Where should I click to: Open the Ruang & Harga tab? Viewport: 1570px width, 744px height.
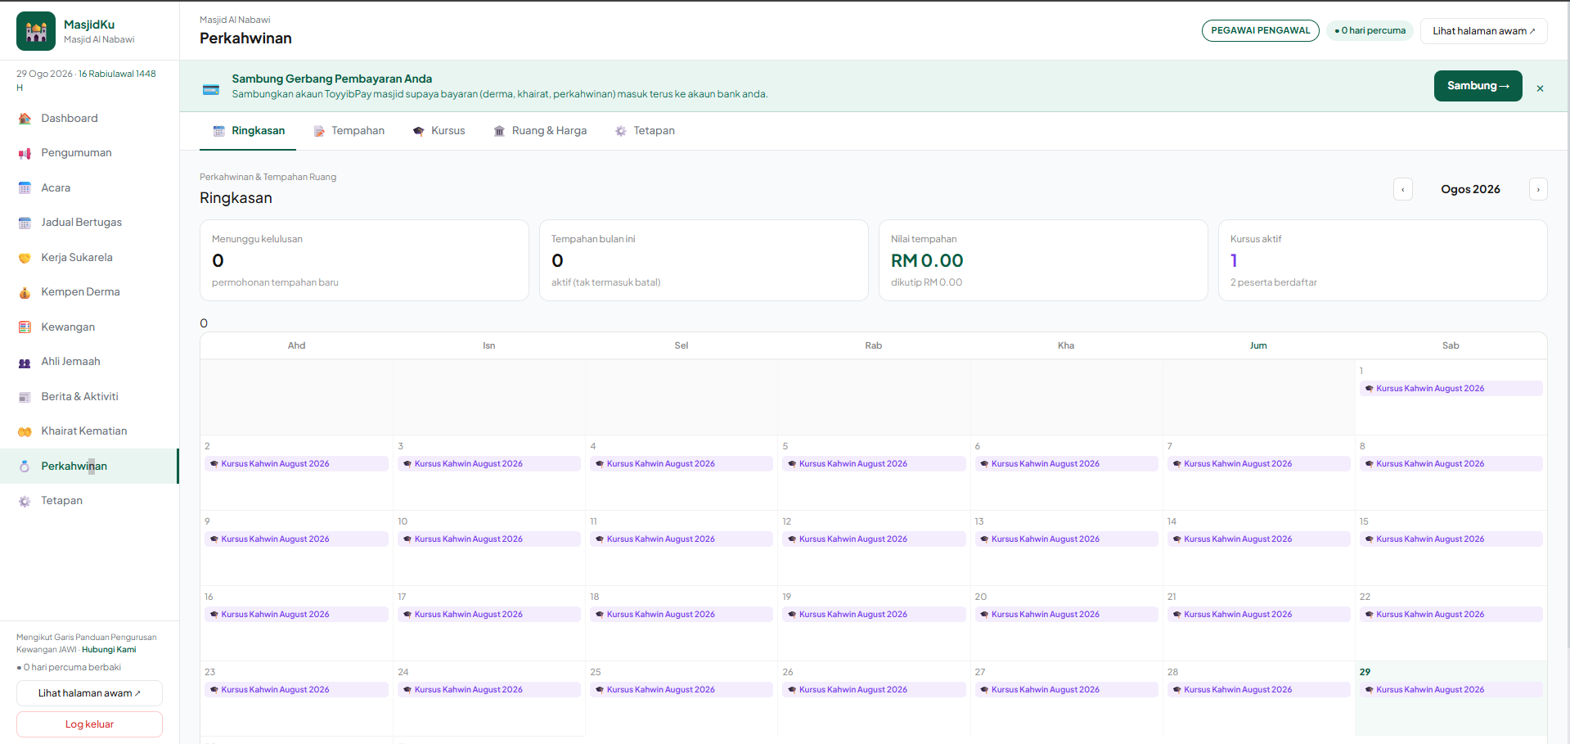click(540, 131)
